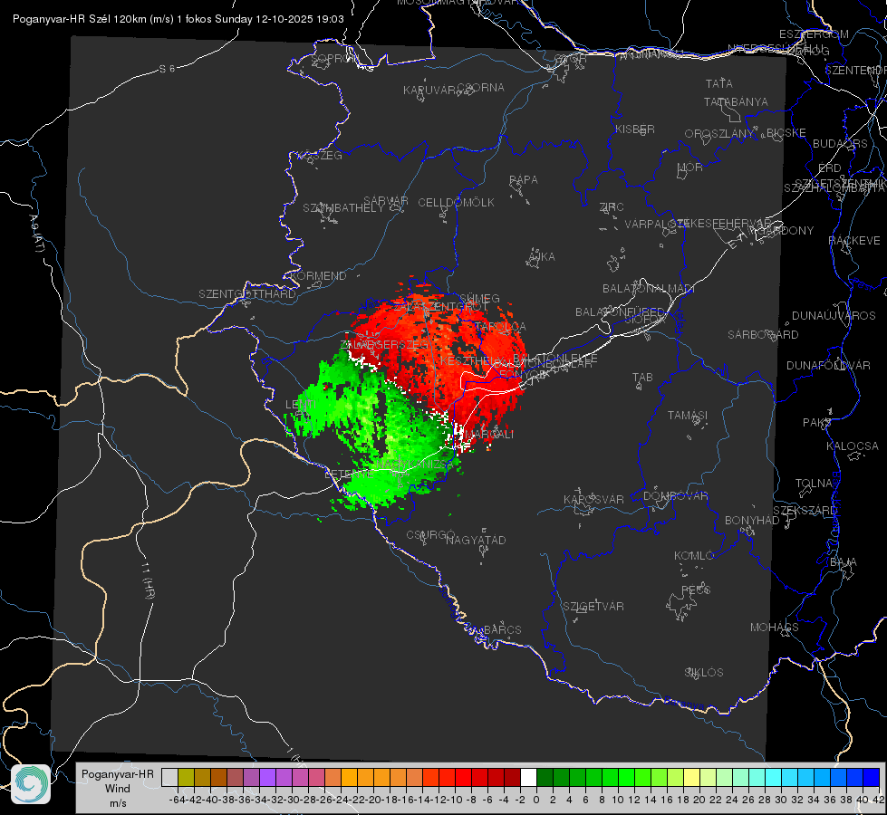Viewport: 887px width, 815px height.
Task: Click the PÁPA city label
Action: [x=524, y=180]
